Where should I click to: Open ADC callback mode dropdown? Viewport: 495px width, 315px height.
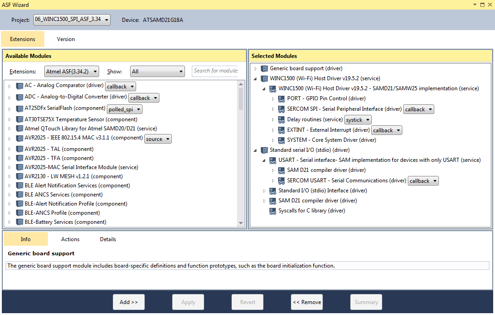tap(144, 98)
